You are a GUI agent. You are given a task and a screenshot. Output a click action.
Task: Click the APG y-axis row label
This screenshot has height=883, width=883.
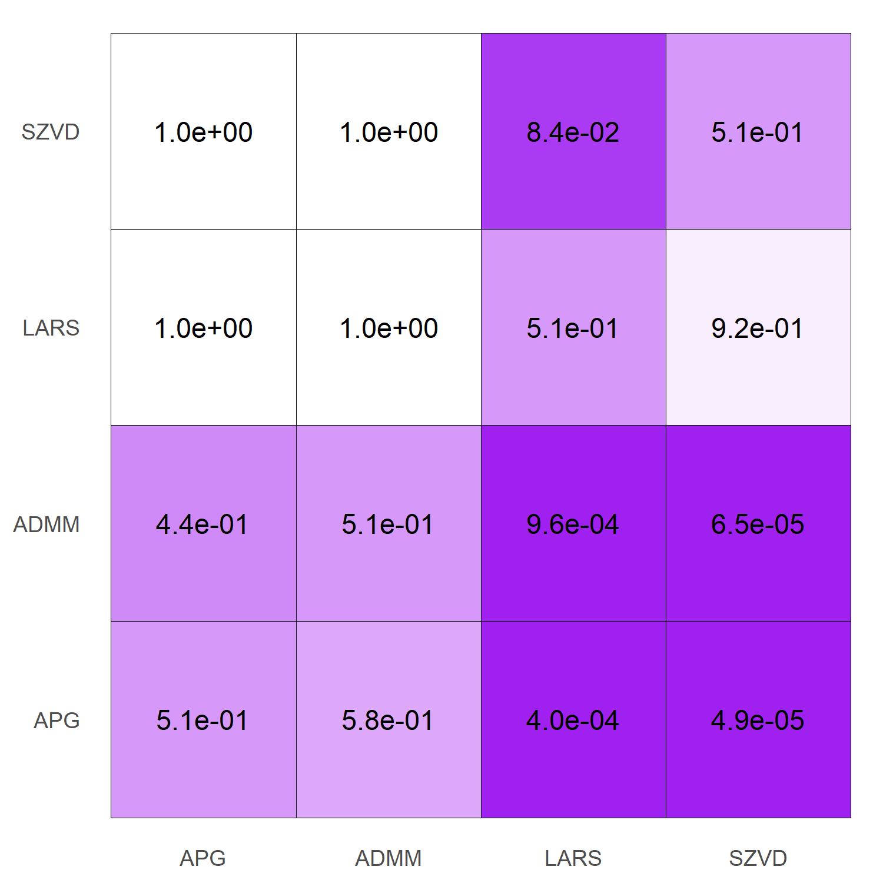tap(57, 720)
